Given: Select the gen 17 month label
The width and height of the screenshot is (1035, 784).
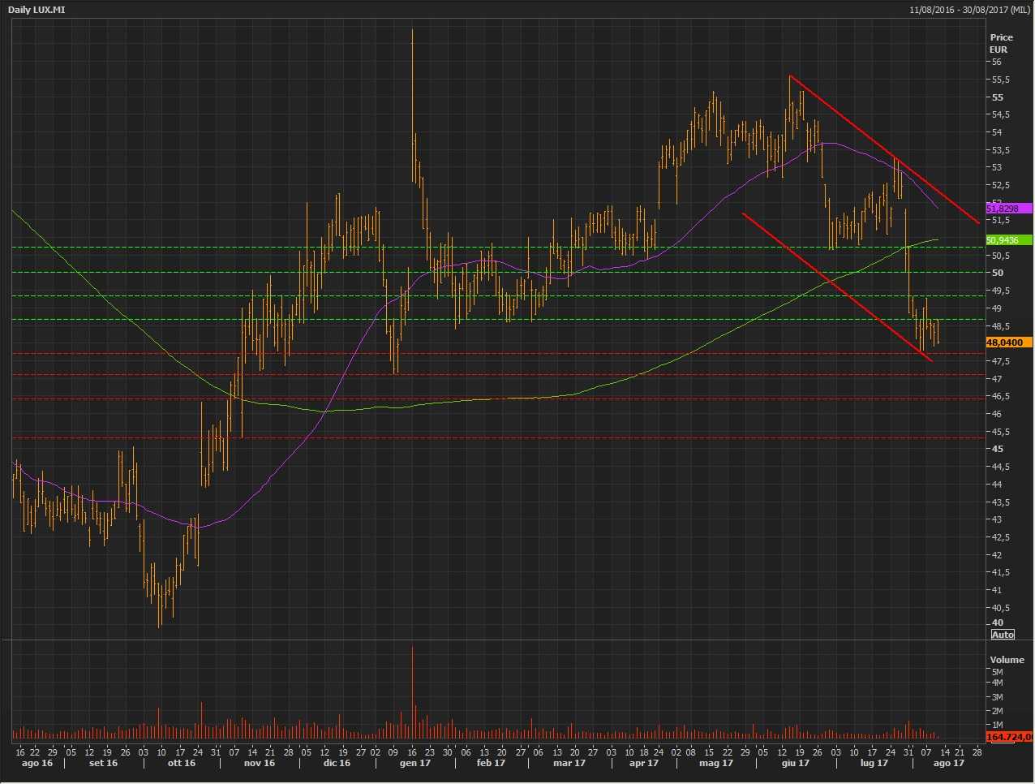Looking at the screenshot, I should pyautogui.click(x=414, y=763).
